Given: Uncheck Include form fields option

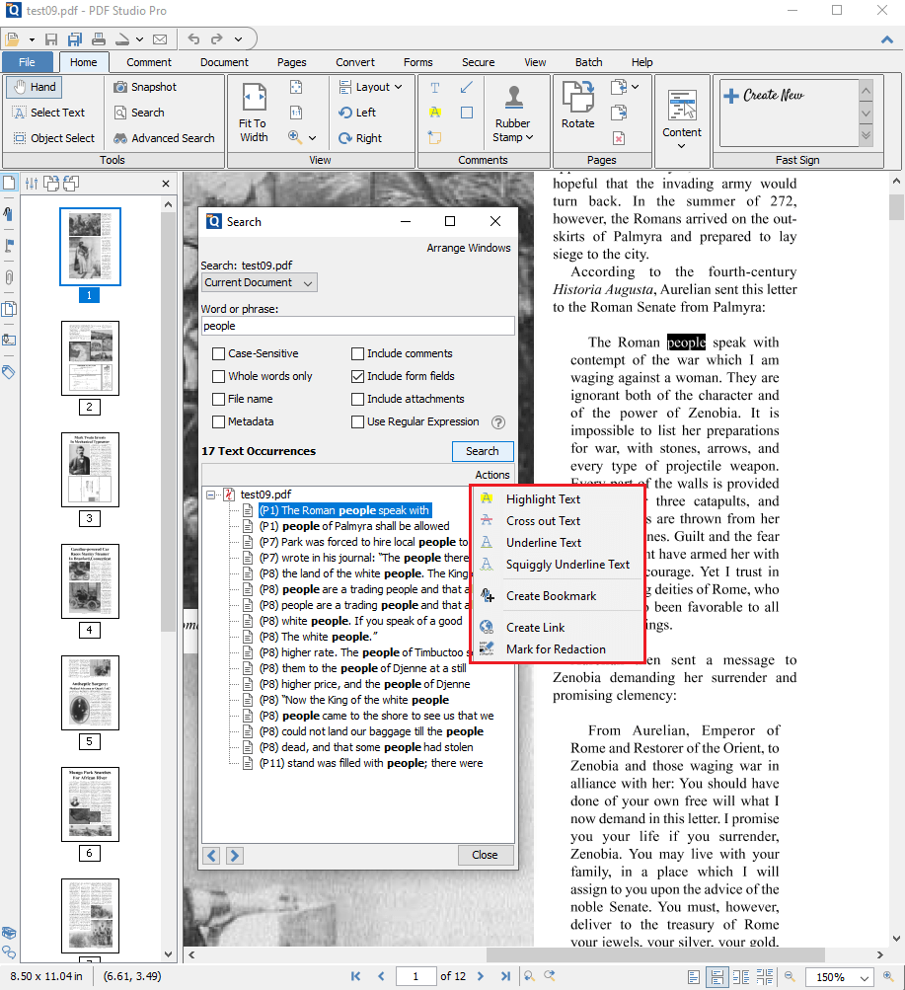Looking at the screenshot, I should (x=358, y=376).
